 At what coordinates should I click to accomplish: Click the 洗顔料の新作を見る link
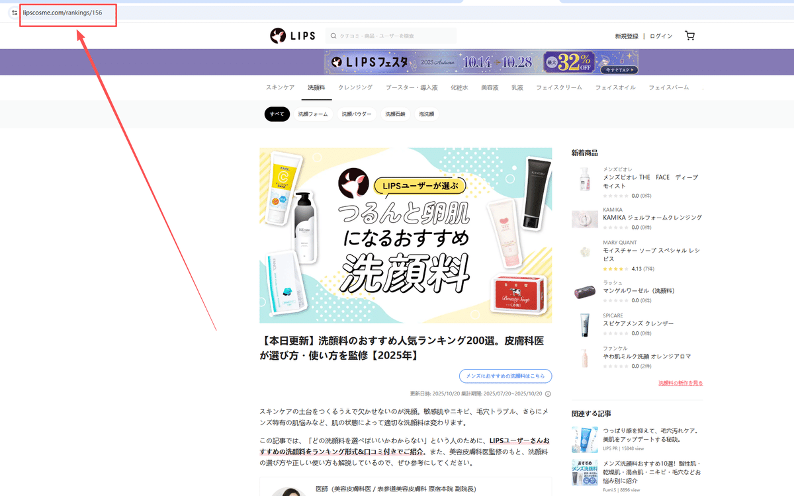[679, 382]
